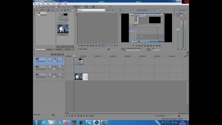Click the Rate scrub slider below the track list
Viewport: 222px width, 125px height.
click(x=53, y=115)
